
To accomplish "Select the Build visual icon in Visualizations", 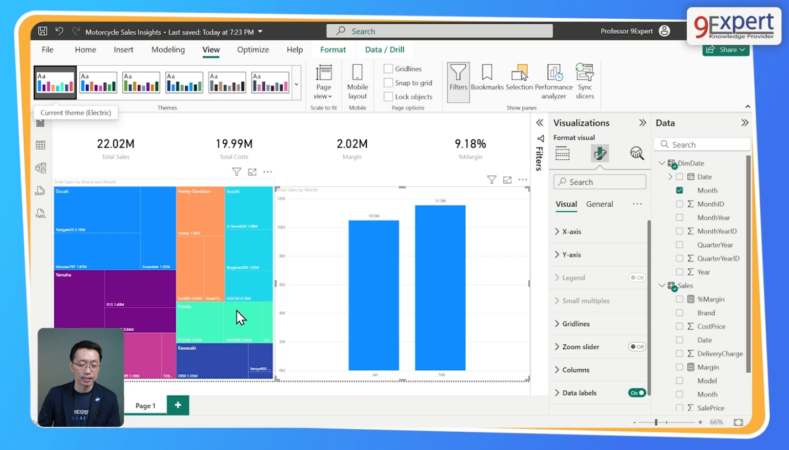I will [x=562, y=153].
